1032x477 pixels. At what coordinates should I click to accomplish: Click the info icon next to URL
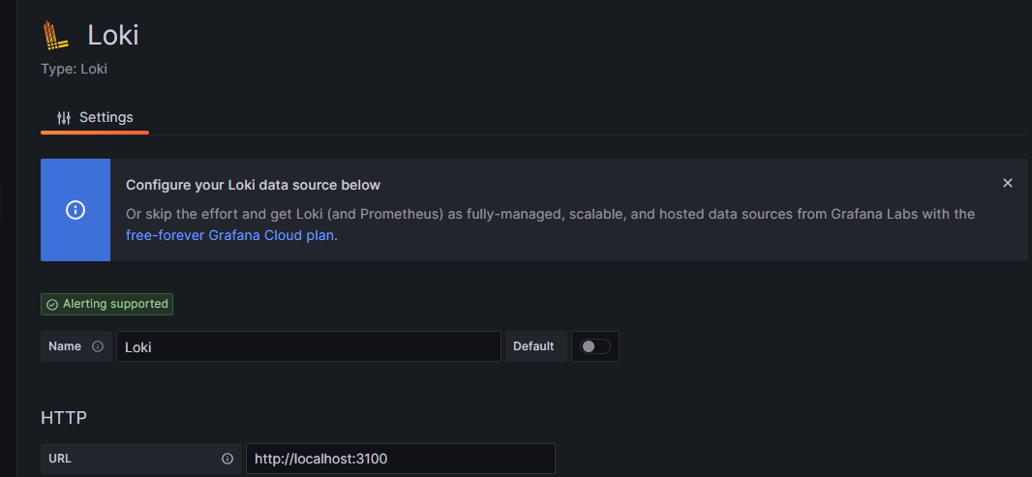click(228, 459)
